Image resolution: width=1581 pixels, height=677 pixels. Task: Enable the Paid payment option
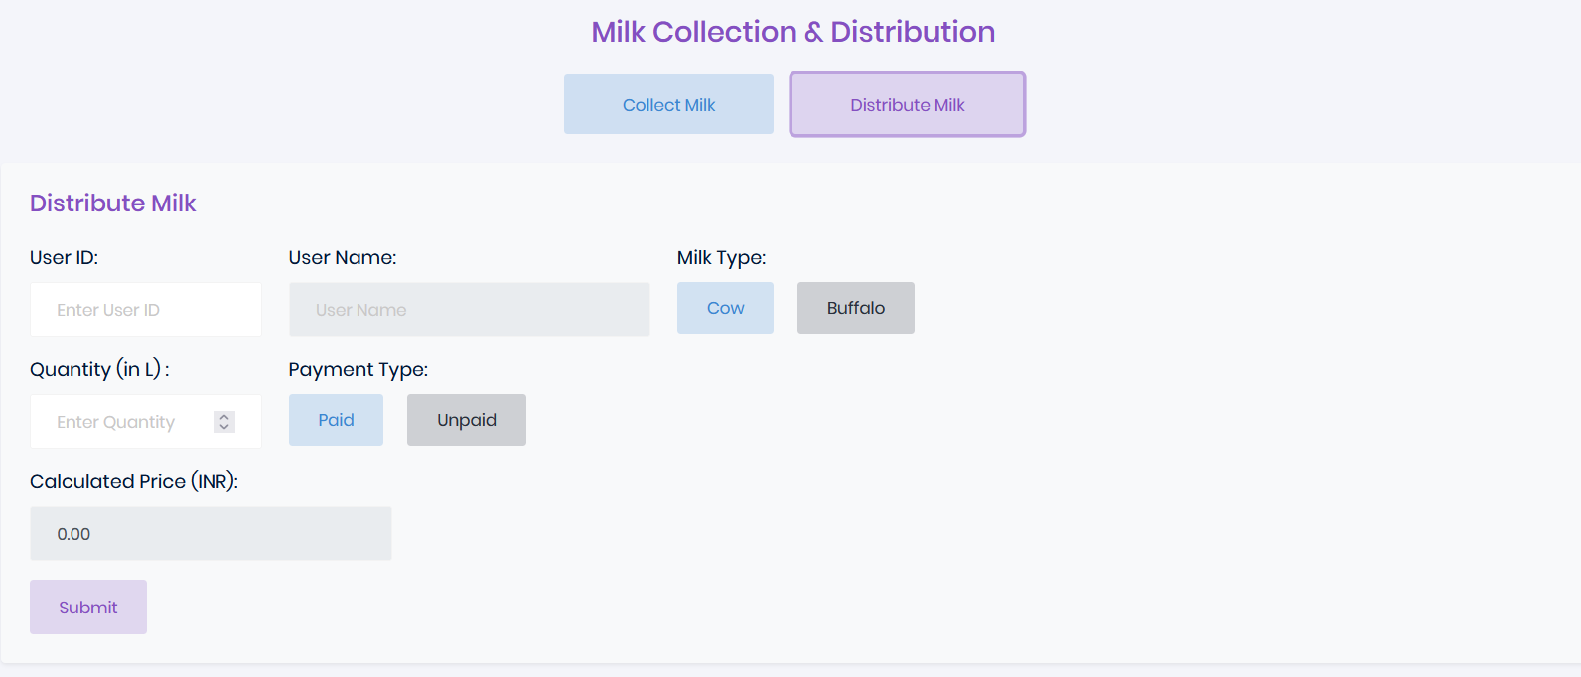[x=336, y=419]
